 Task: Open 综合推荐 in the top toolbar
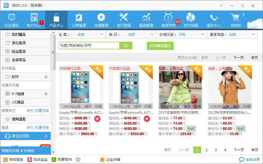pyautogui.click(x=11, y=20)
